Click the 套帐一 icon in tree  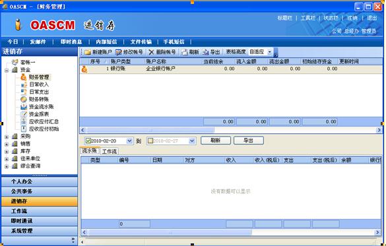(x=15, y=62)
